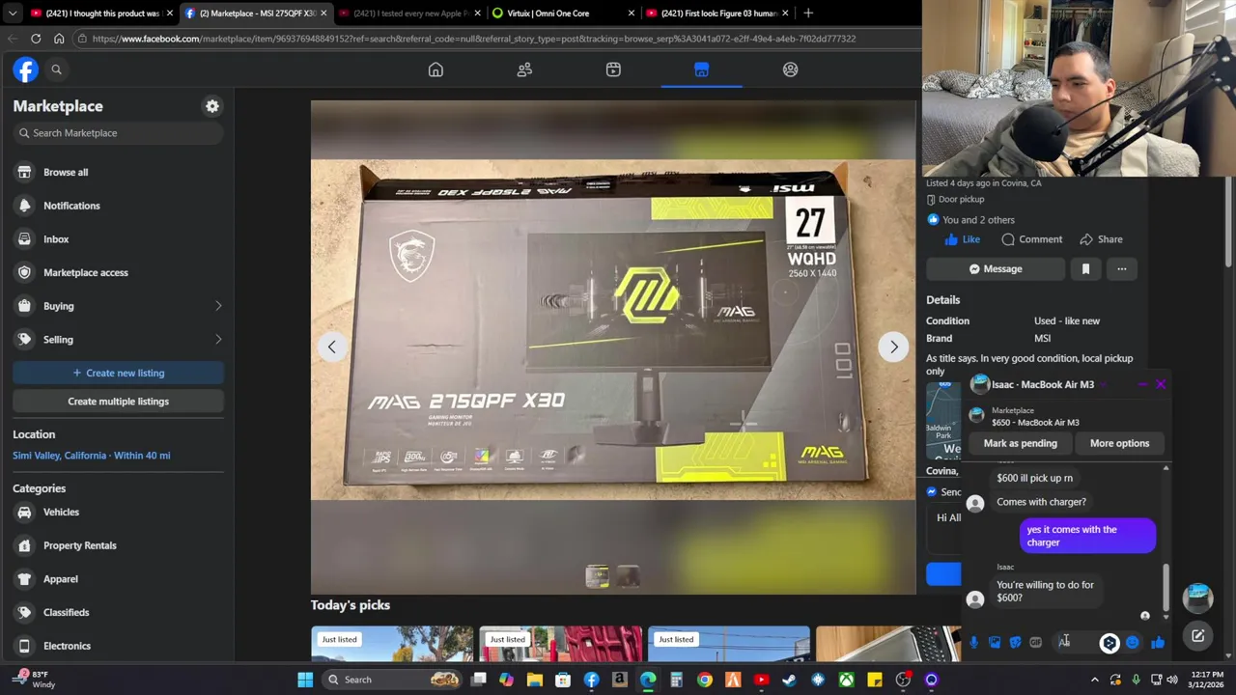Viewport: 1236px width, 695px height.
Task: Choose a sticker in the chat
Action: (x=1015, y=643)
